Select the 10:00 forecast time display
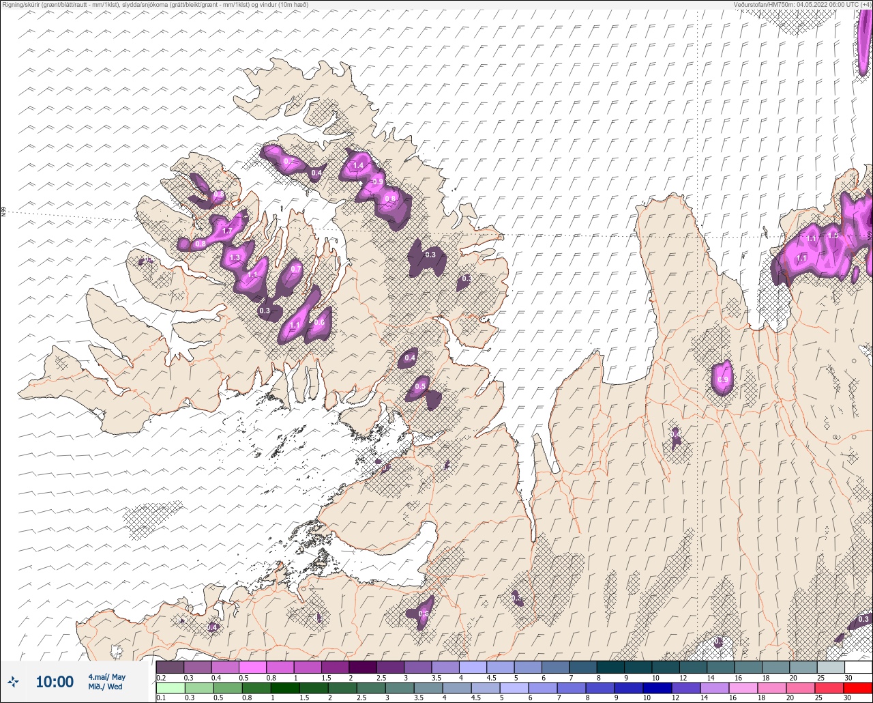 click(x=55, y=682)
